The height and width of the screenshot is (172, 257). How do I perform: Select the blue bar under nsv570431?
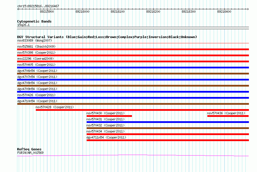(168, 122)
